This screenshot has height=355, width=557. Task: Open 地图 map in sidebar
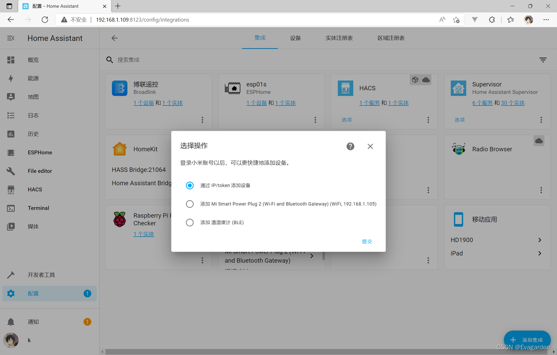pos(50,97)
